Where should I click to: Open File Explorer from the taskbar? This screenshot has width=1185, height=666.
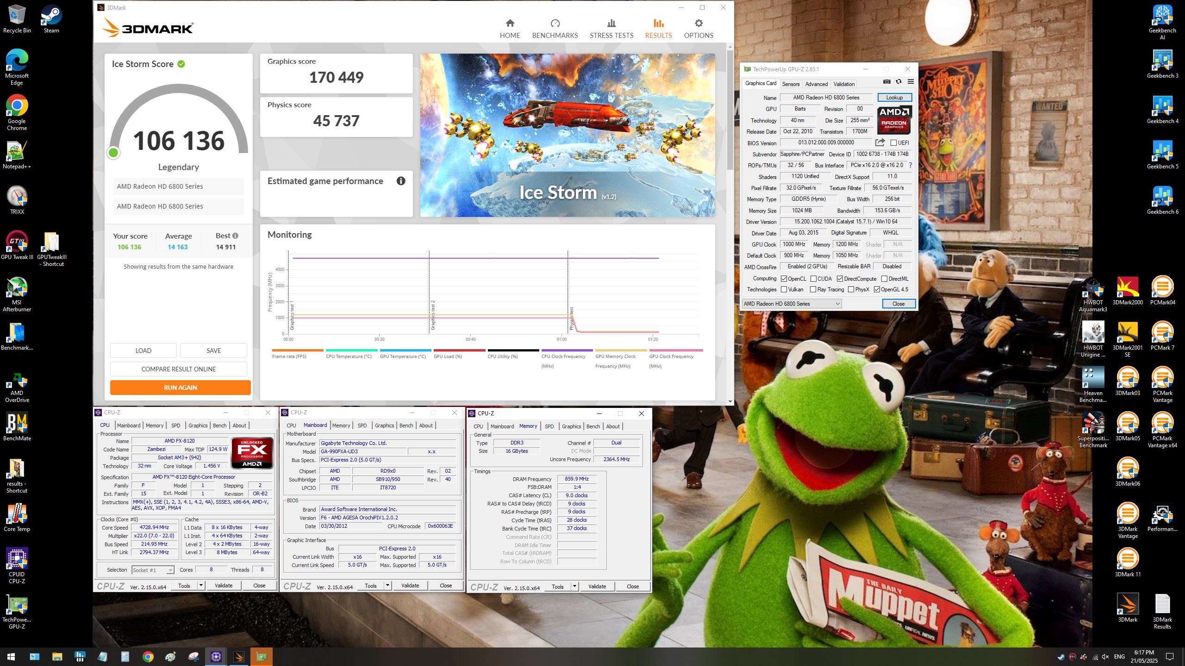pos(57,656)
